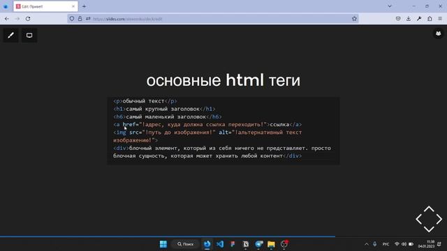The image size is (447, 251).
Task: Open the Pocket save icon
Action: 398,19
